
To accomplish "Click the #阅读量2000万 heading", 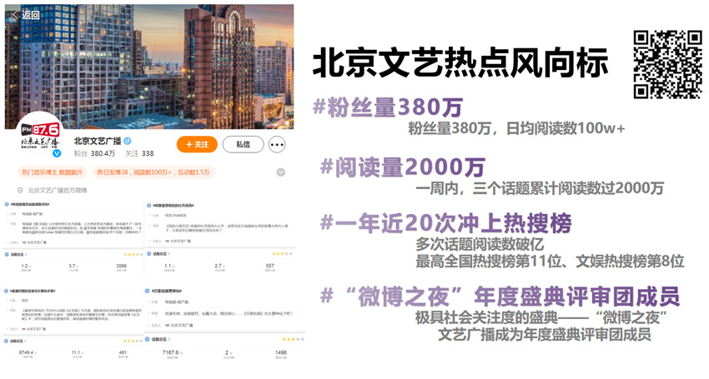I will [x=402, y=167].
